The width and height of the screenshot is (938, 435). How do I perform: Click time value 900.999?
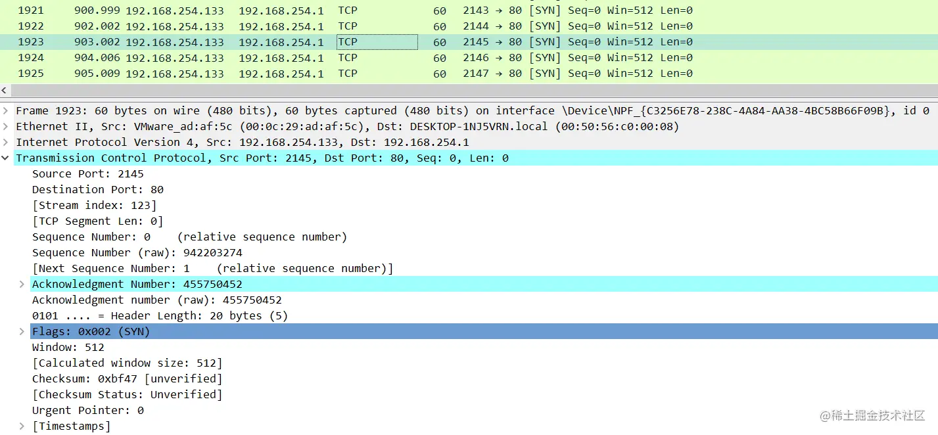point(97,11)
